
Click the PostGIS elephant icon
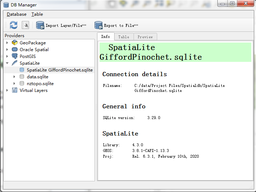point(15,56)
